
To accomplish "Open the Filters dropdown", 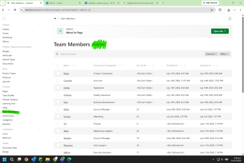I will [225, 54].
